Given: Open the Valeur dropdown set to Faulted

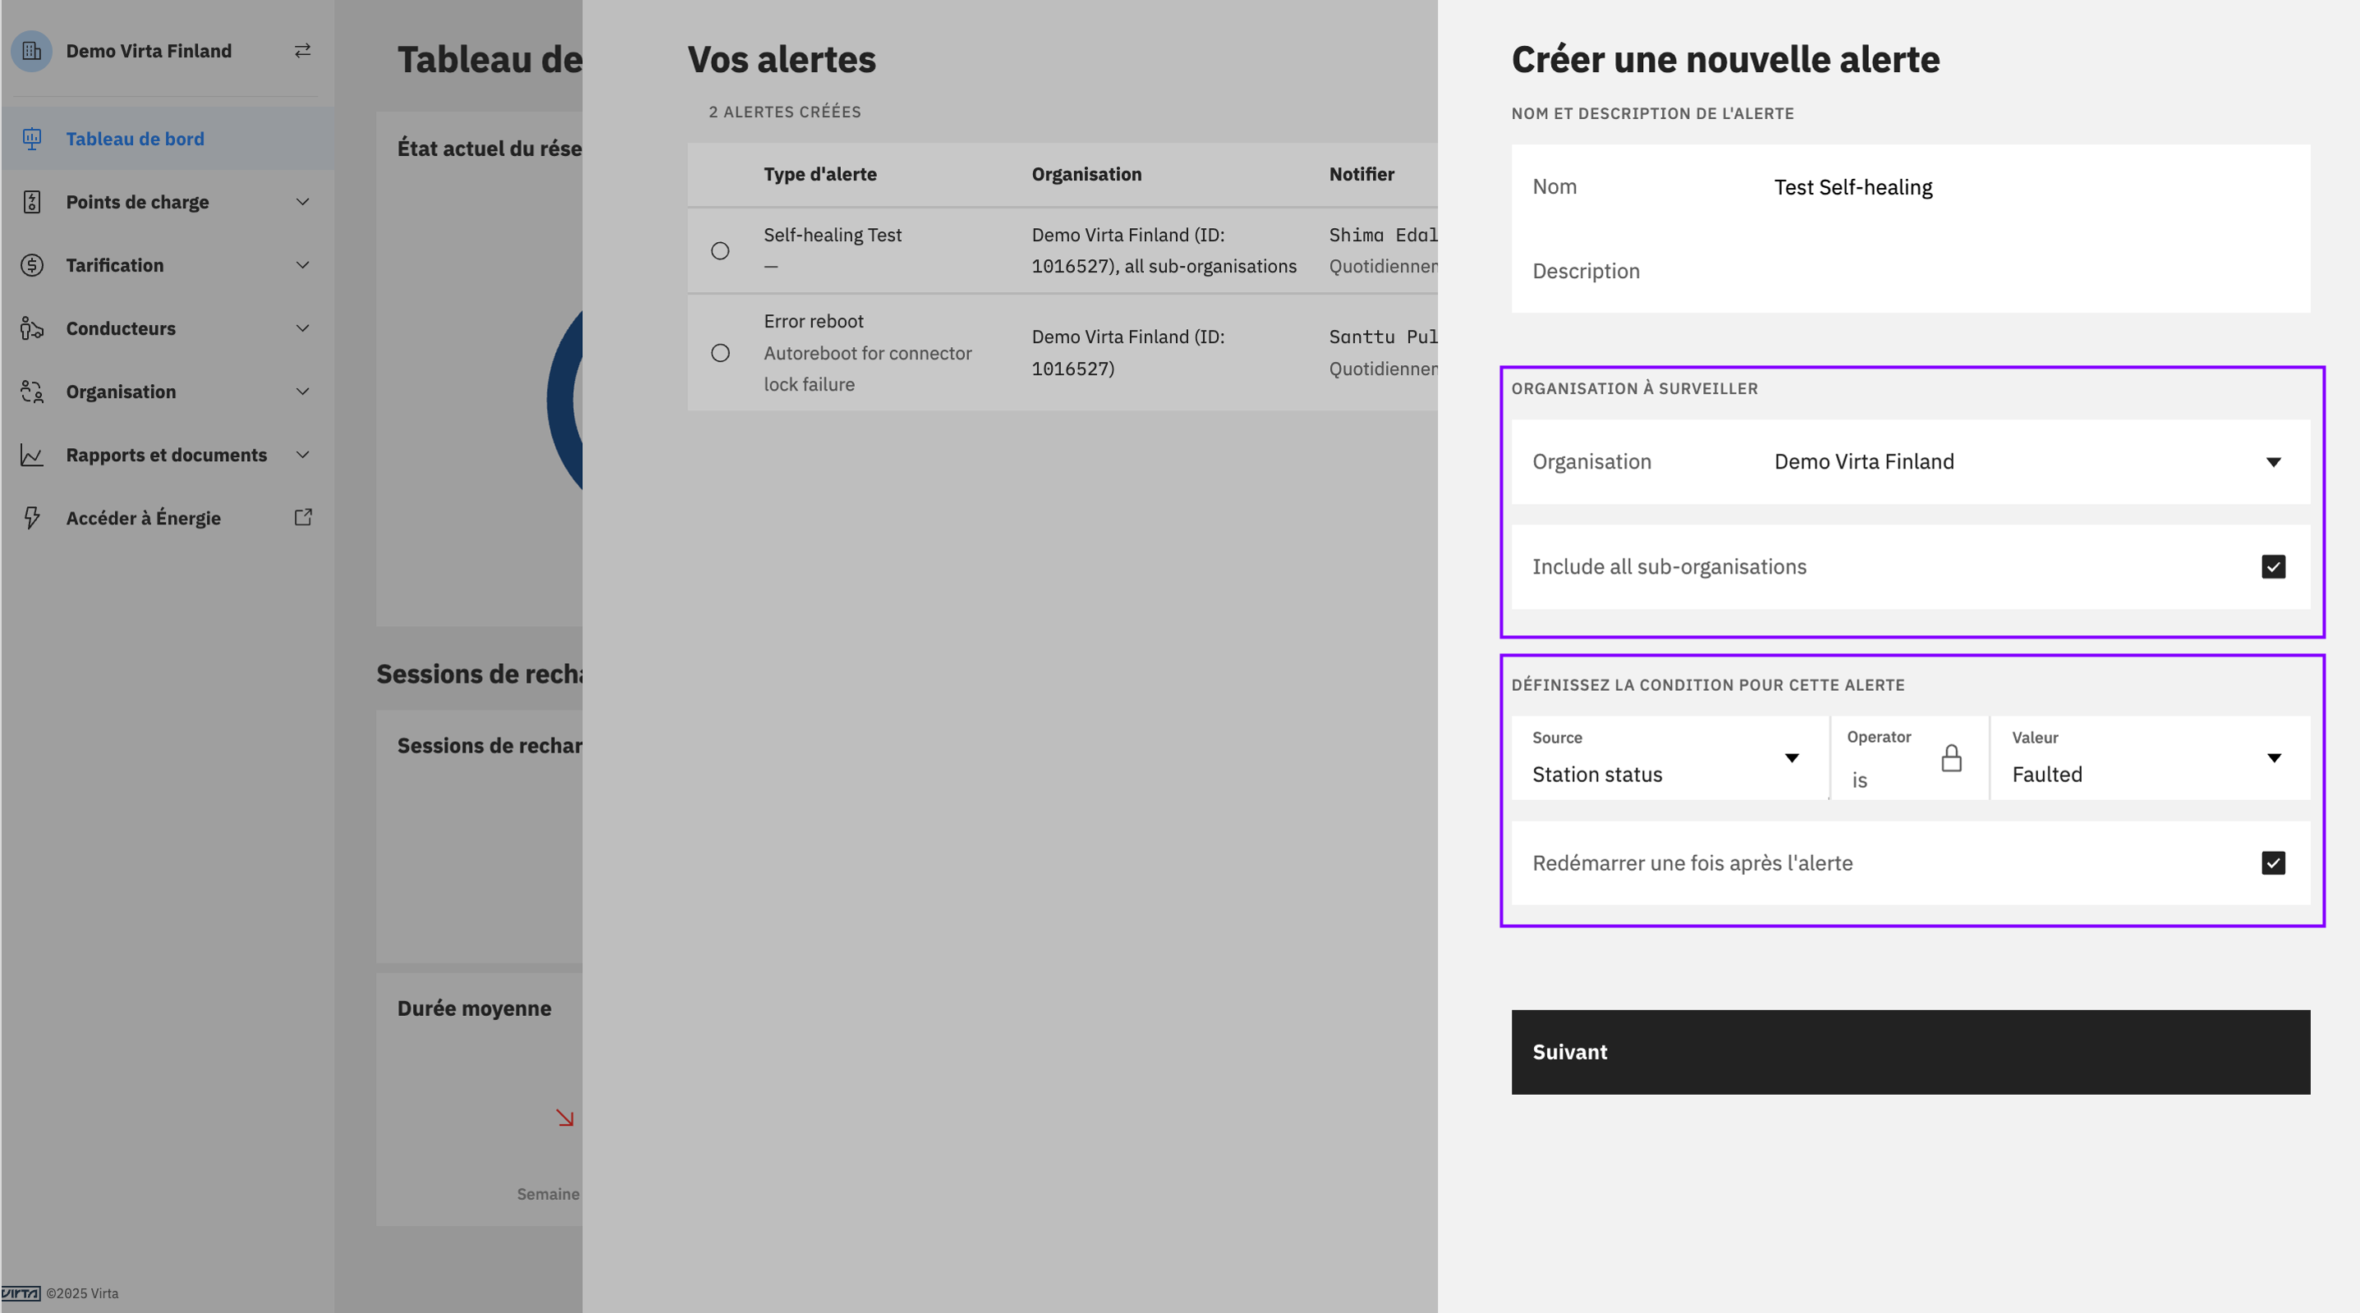Looking at the screenshot, I should pyautogui.click(x=2151, y=758).
